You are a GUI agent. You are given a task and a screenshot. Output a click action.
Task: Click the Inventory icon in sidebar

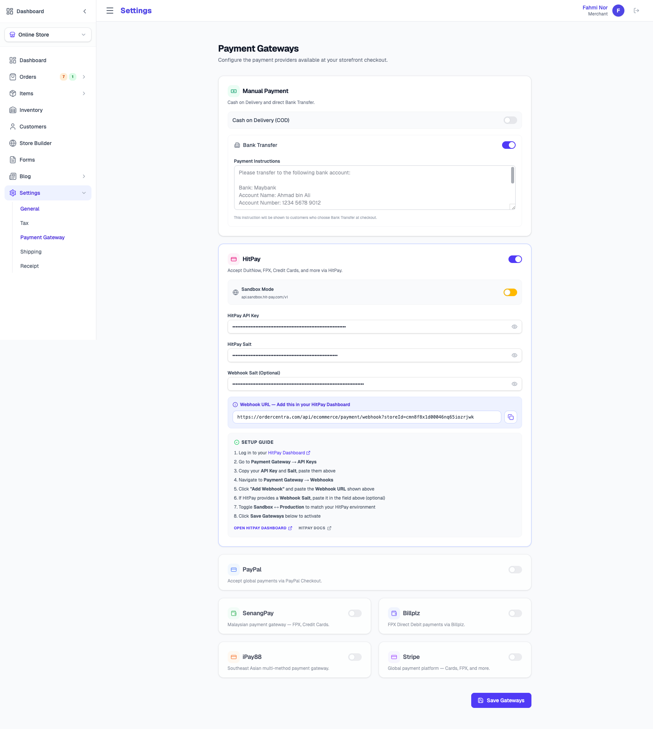pos(13,110)
